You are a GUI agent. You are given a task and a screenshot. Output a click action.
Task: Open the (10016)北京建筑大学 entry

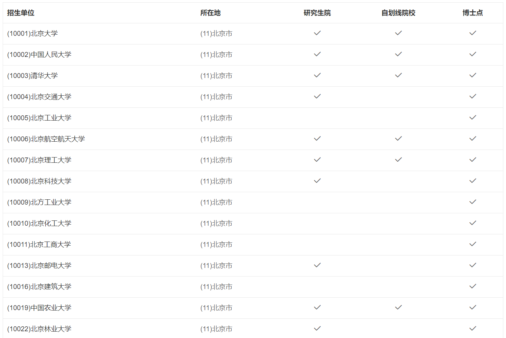coord(39,287)
